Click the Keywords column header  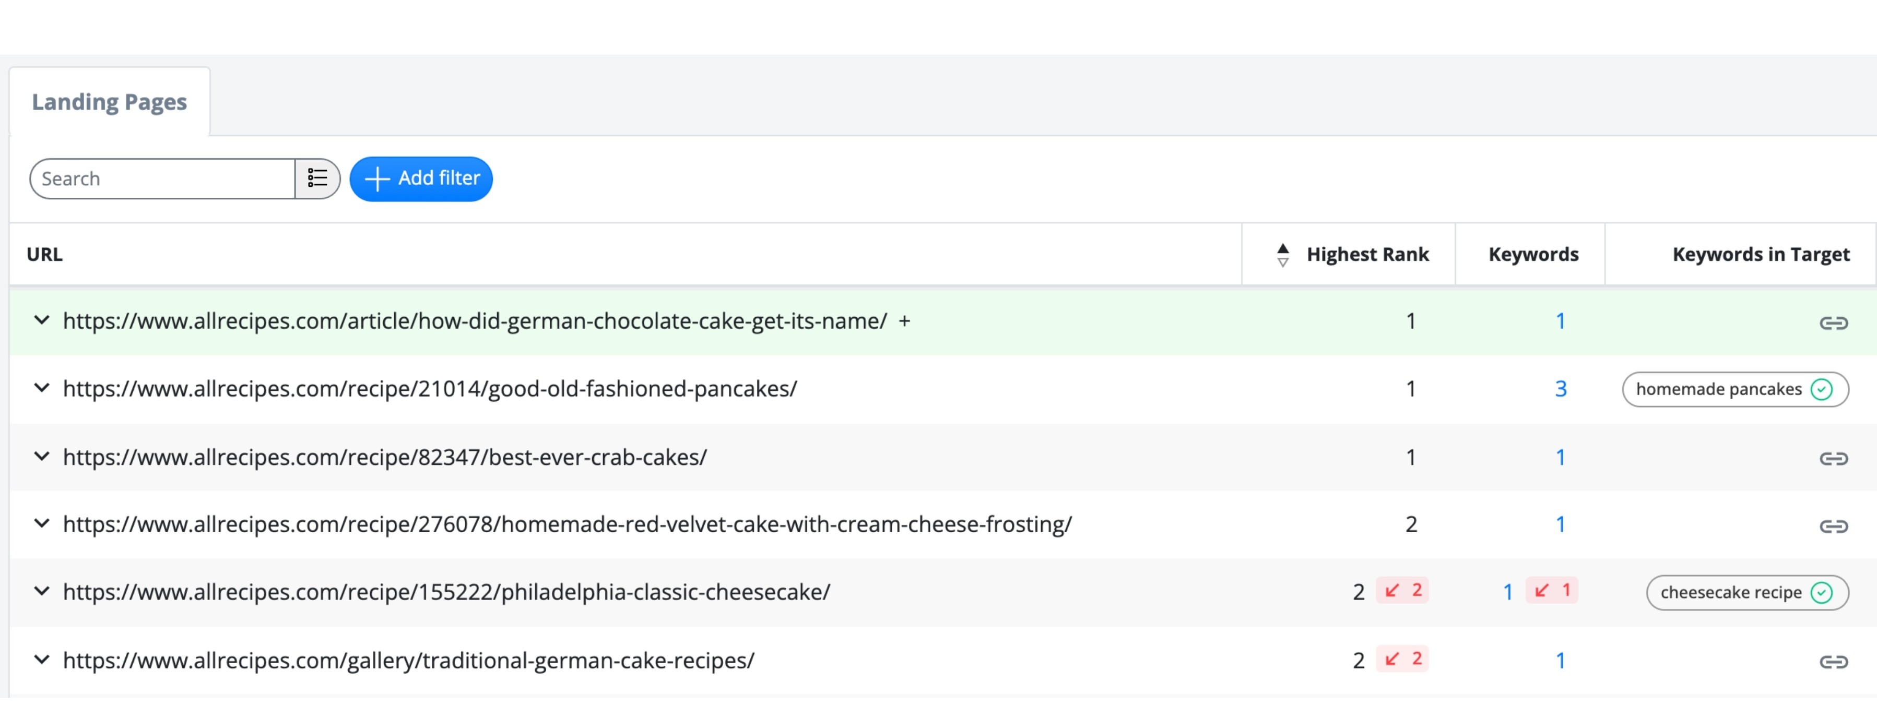(x=1533, y=255)
